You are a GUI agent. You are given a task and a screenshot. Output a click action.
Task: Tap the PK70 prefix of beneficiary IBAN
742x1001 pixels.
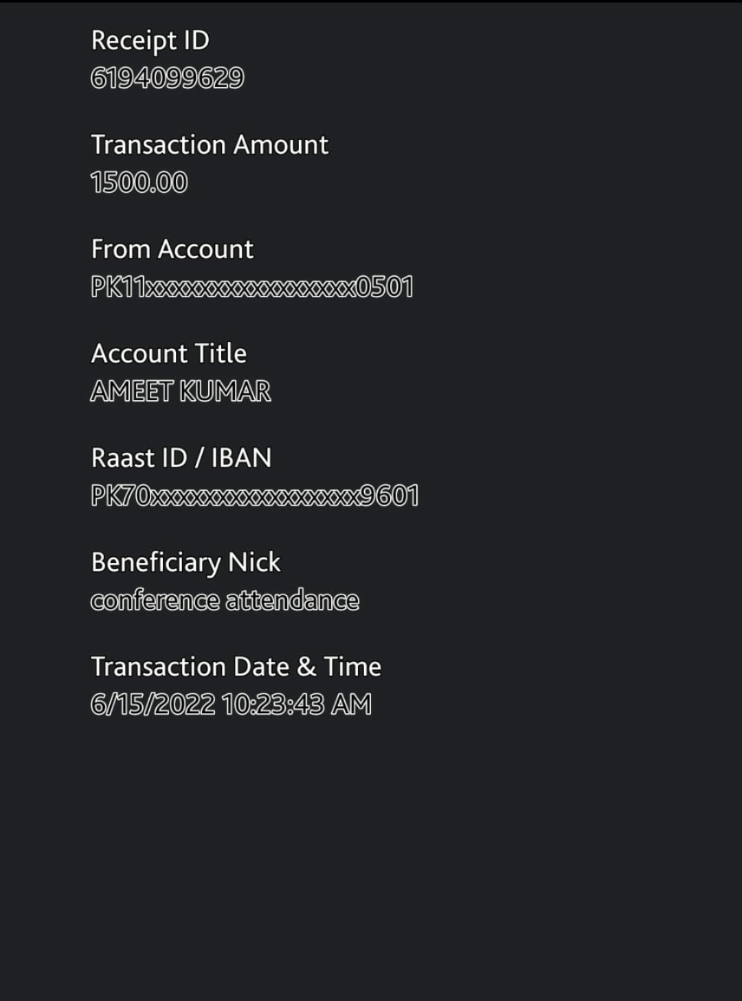click(x=120, y=496)
